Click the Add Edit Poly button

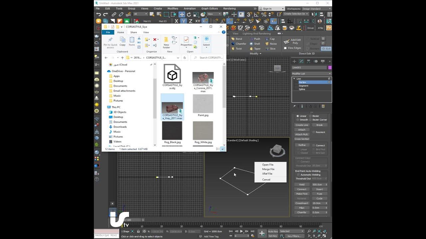pyautogui.click(x=293, y=41)
